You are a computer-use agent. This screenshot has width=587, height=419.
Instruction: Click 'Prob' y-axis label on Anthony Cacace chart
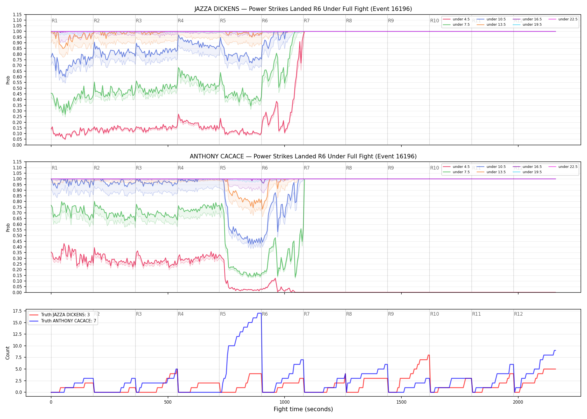[x=8, y=227]
